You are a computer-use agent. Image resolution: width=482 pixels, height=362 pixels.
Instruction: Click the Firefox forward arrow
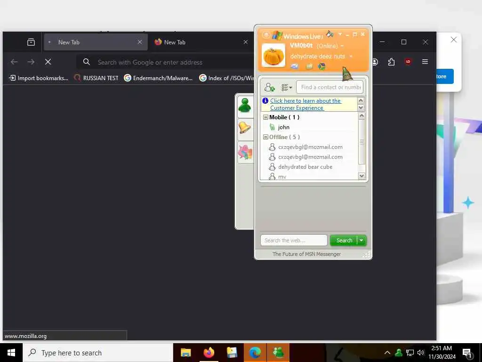(31, 62)
